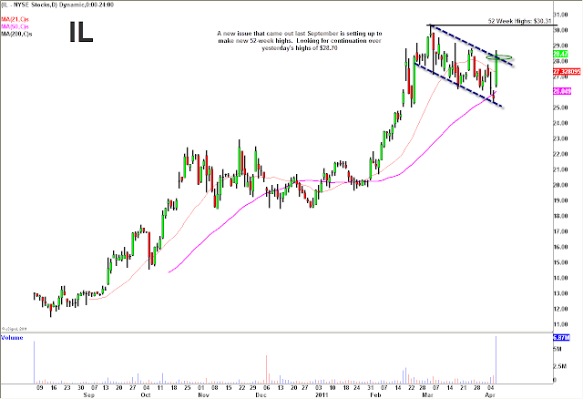Select the 'new issue' annotation text block

pos(300,40)
